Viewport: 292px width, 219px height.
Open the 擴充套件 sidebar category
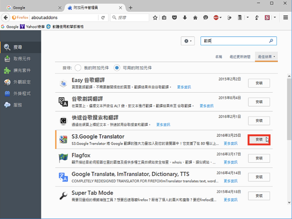21,70
